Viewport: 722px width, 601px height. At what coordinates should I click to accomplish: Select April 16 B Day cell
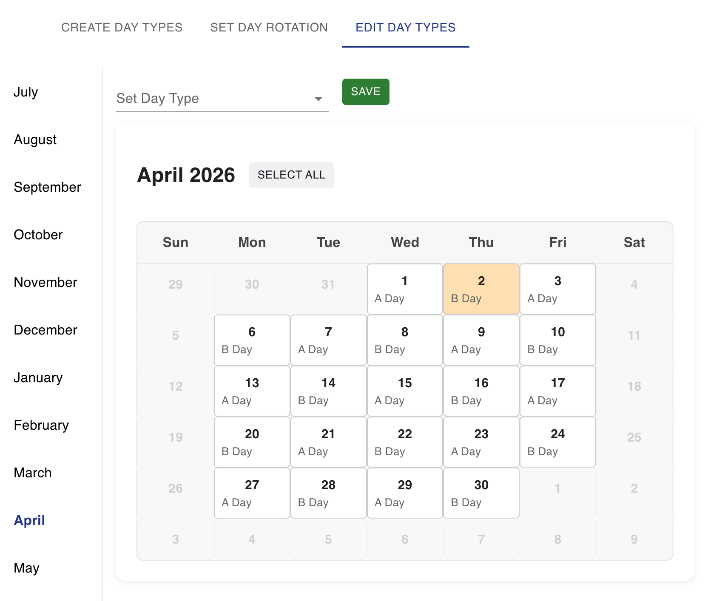coord(481,391)
